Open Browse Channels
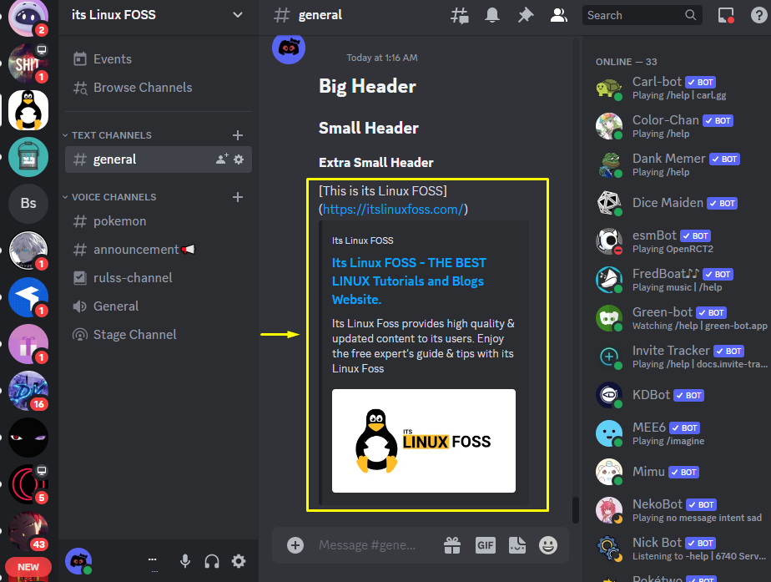The height and width of the screenshot is (582, 771). (x=158, y=88)
